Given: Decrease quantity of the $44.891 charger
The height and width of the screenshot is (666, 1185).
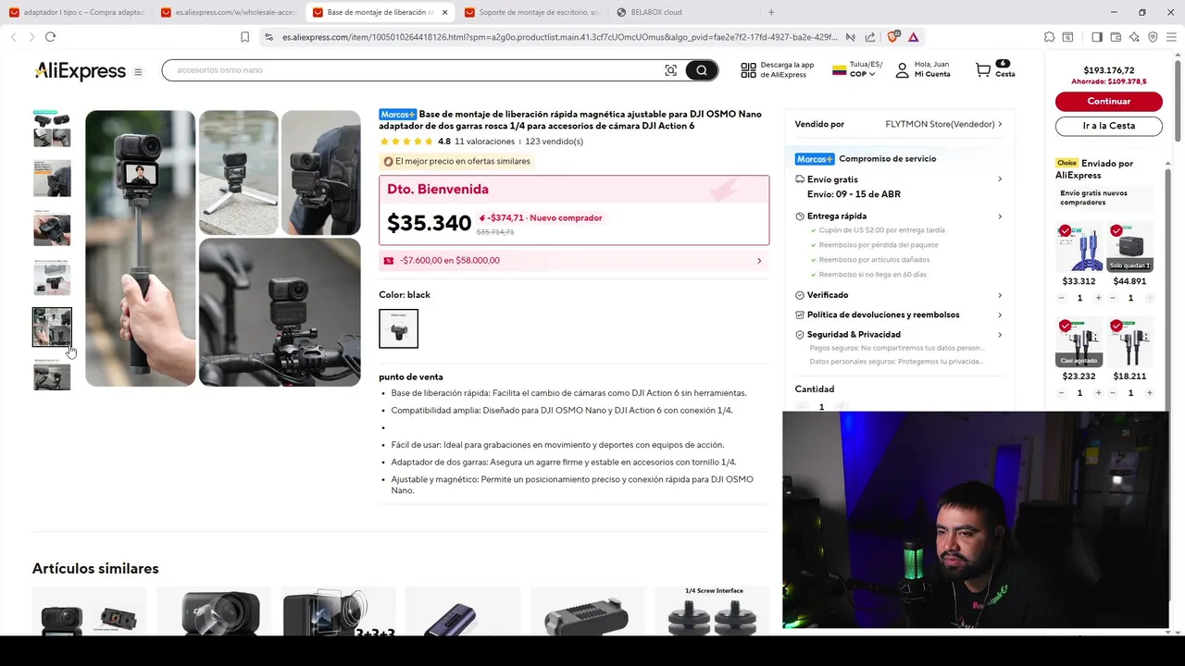Looking at the screenshot, I should click(x=1112, y=298).
